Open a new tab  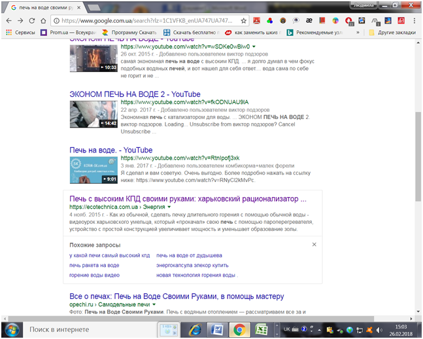click(x=94, y=8)
